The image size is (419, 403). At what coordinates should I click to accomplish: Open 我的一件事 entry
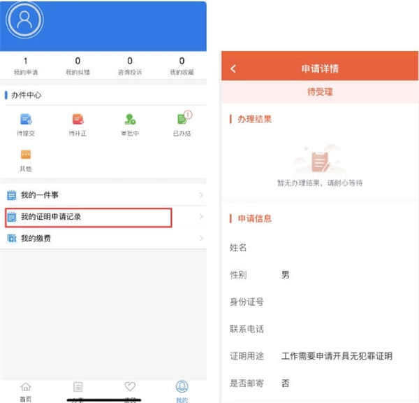pos(103,195)
